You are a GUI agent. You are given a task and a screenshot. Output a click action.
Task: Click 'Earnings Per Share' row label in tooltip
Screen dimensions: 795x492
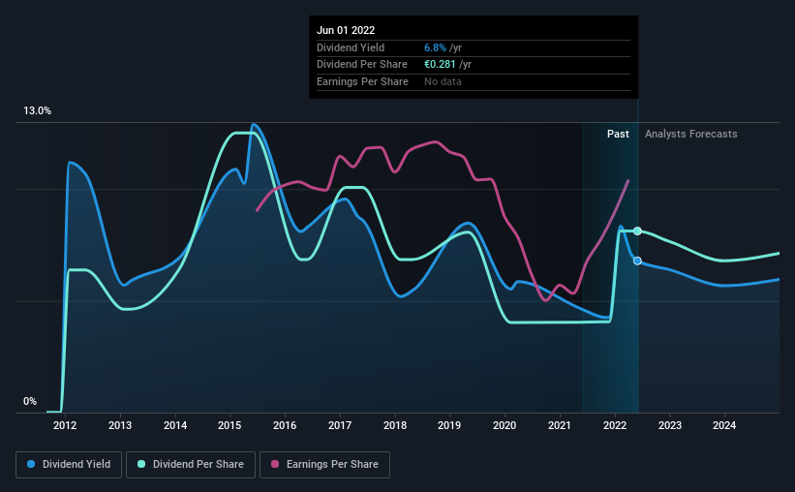pos(362,81)
